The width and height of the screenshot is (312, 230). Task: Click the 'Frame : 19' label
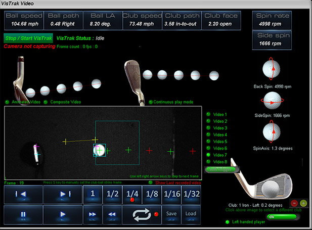(14, 183)
